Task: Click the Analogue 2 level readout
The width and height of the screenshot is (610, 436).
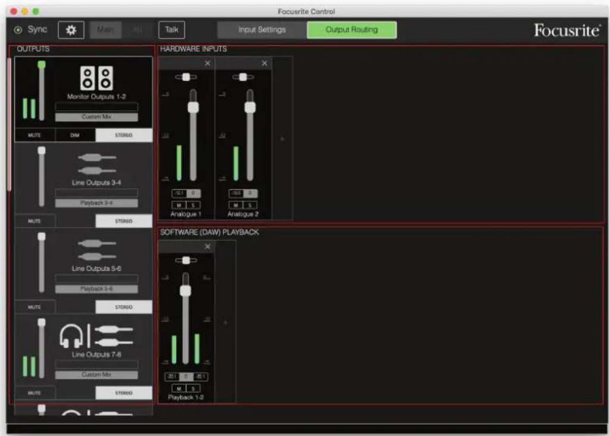Action: (236, 193)
